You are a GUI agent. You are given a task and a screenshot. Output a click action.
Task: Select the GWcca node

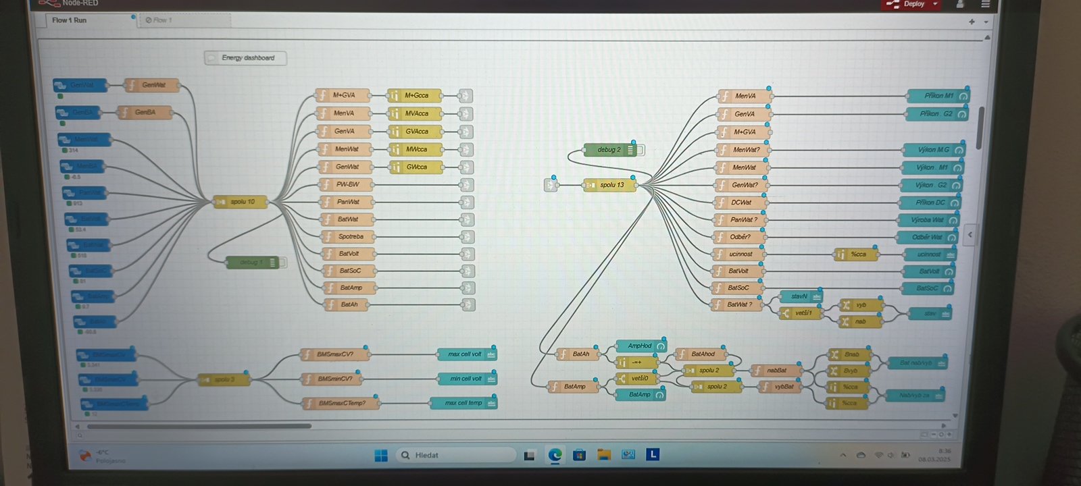pyautogui.click(x=417, y=167)
